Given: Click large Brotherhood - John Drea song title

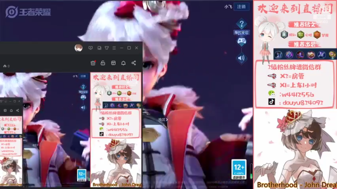Looking at the screenshot, I should tap(297, 185).
